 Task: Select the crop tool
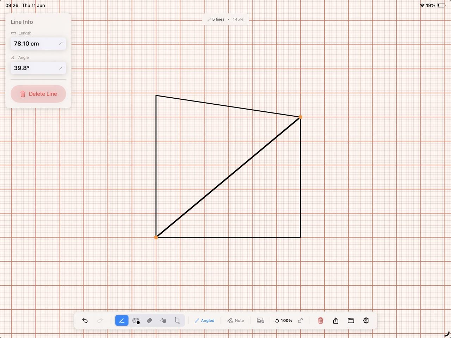click(177, 320)
